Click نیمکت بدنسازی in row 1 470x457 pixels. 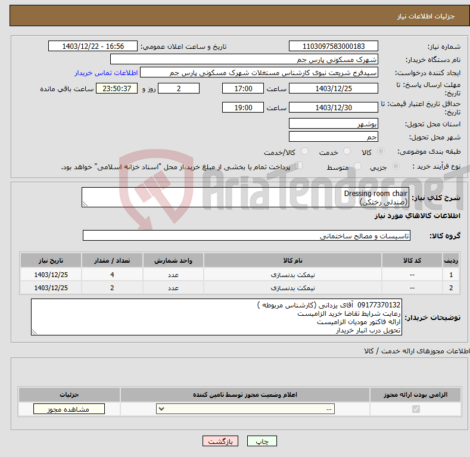tap(292, 275)
